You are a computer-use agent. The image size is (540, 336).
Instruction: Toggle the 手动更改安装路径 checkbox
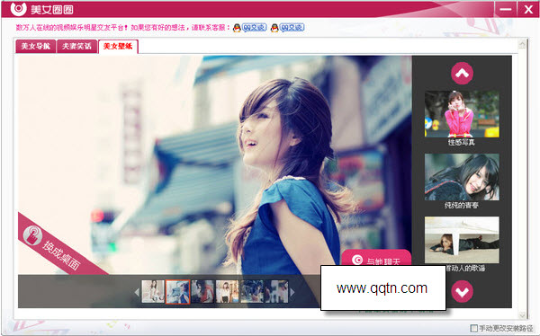pos(474,328)
